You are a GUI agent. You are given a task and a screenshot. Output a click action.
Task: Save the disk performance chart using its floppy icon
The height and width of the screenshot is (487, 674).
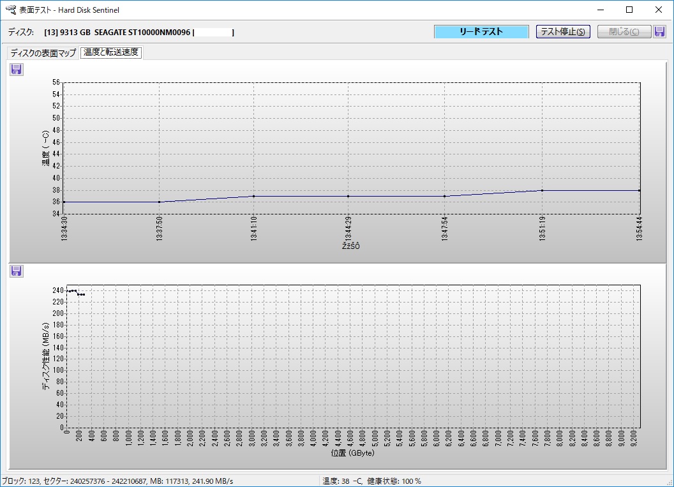coord(17,271)
